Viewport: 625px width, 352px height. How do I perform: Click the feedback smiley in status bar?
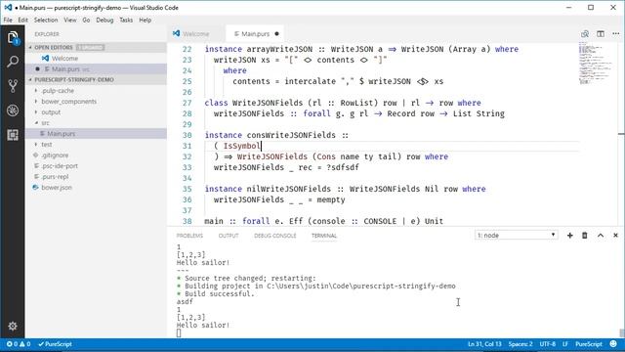click(x=613, y=344)
